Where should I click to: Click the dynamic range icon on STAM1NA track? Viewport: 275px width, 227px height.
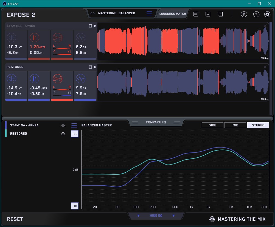point(80,38)
